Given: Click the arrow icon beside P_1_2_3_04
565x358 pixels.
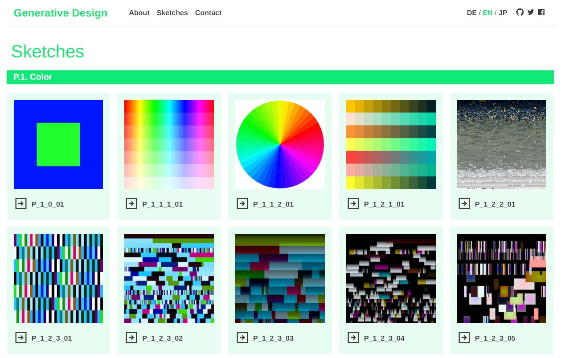Looking at the screenshot, I should pos(353,338).
